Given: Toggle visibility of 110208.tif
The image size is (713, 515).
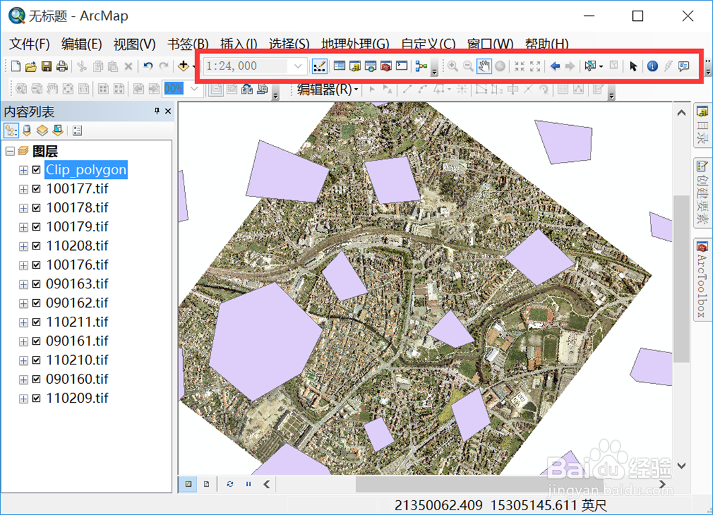Looking at the screenshot, I should tap(36, 246).
